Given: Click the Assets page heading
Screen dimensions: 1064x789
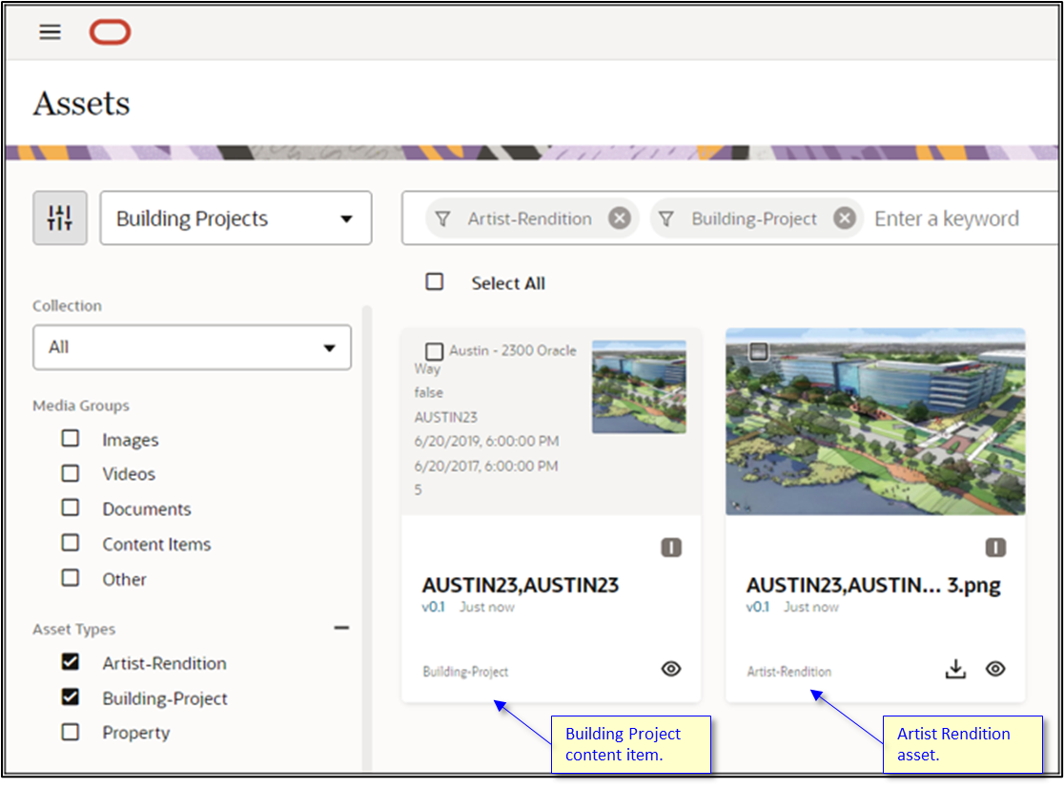Looking at the screenshot, I should pos(81,103).
